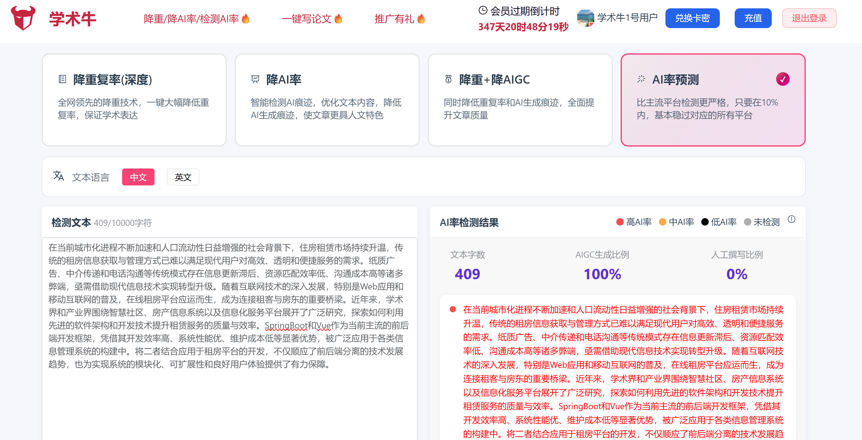The width and height of the screenshot is (862, 440).
Task: Click the 兑换卡密 button
Action: click(x=692, y=18)
